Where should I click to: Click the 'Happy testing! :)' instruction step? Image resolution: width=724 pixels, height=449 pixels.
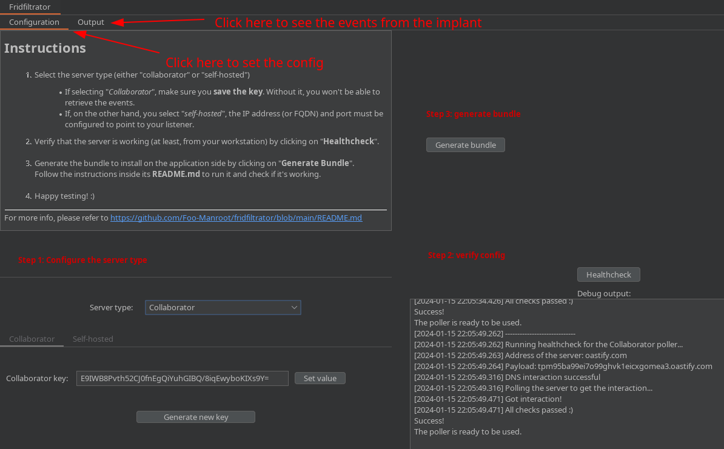pos(64,196)
